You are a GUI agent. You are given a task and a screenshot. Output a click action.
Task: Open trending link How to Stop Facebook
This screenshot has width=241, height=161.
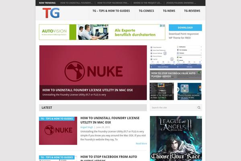pyautogui.click(x=113, y=3)
